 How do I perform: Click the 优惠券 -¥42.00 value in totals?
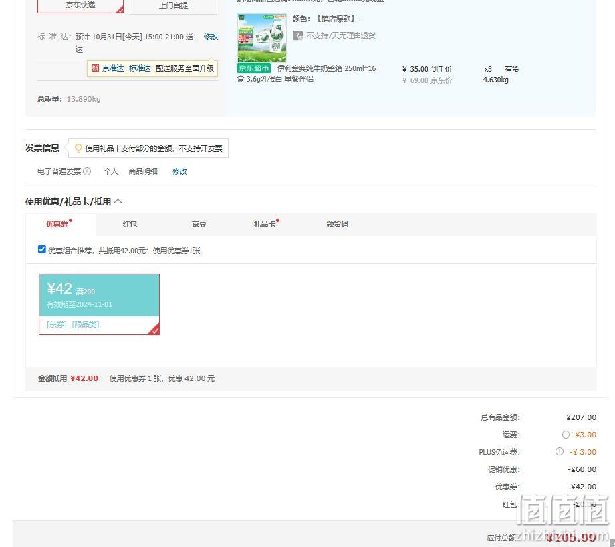point(582,487)
